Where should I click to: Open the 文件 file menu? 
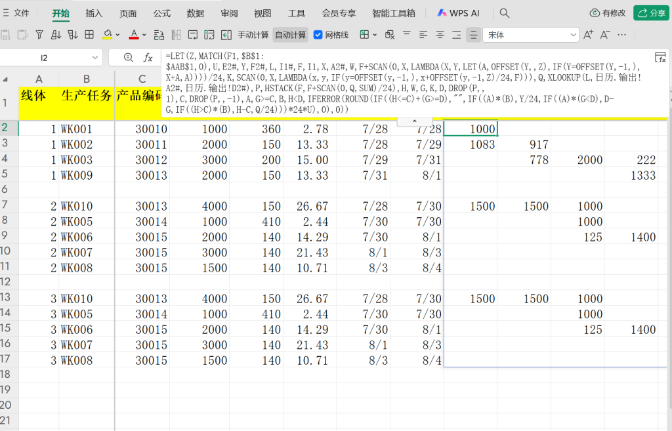click(x=16, y=13)
